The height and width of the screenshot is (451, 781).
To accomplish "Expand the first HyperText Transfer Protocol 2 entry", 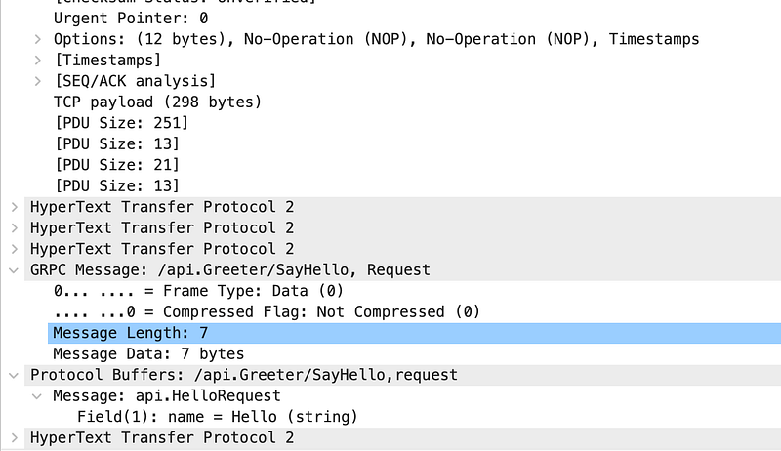I will [x=15, y=207].
